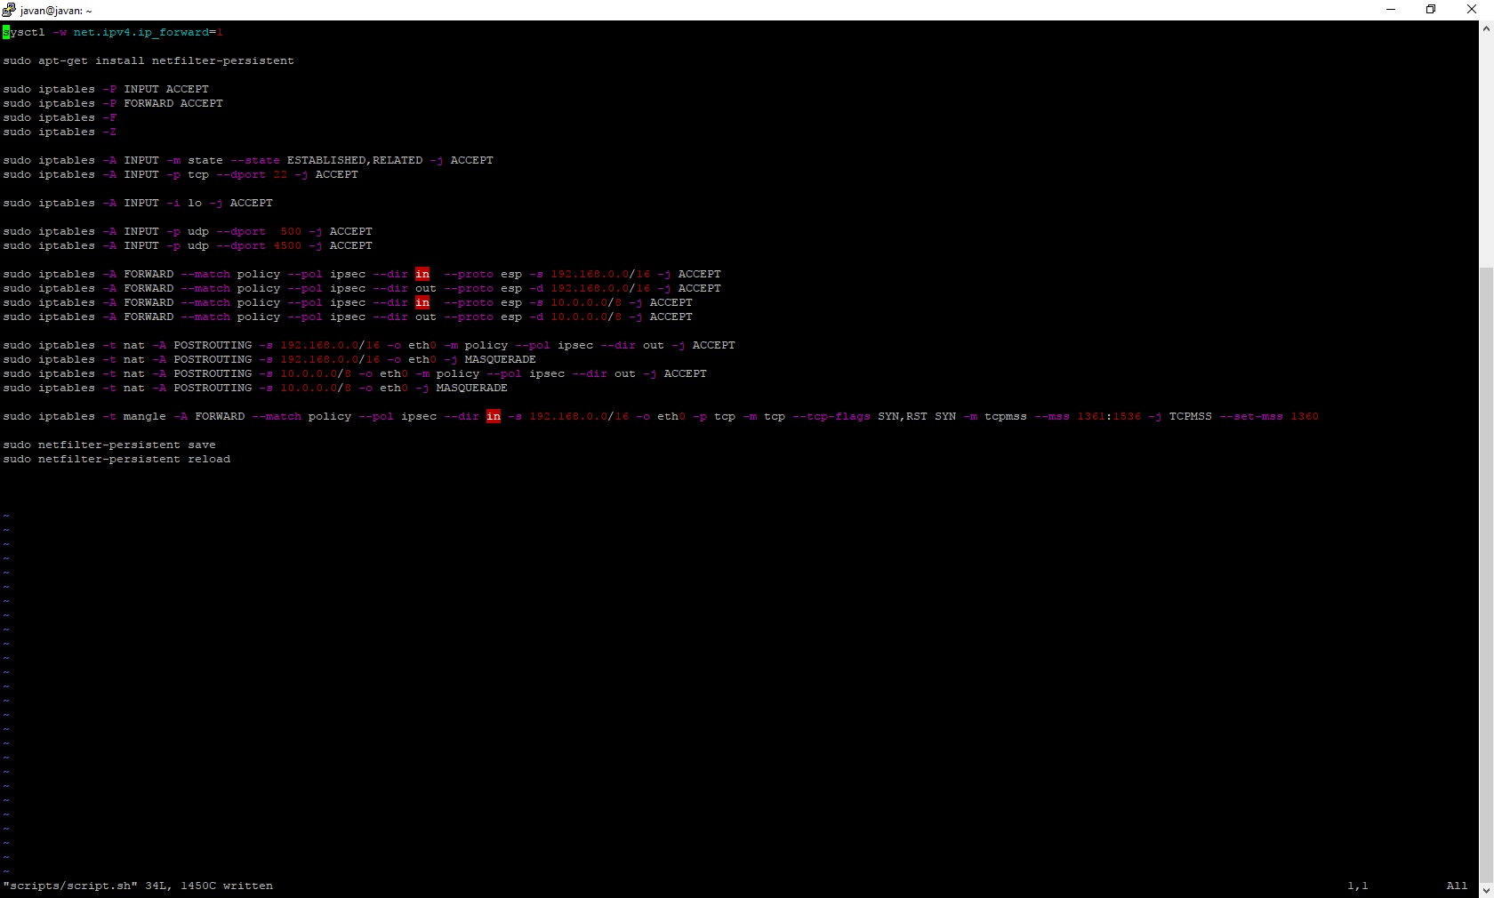Click mss range '1361:1536'
Screen dimensions: 1494x898
coord(1109,416)
